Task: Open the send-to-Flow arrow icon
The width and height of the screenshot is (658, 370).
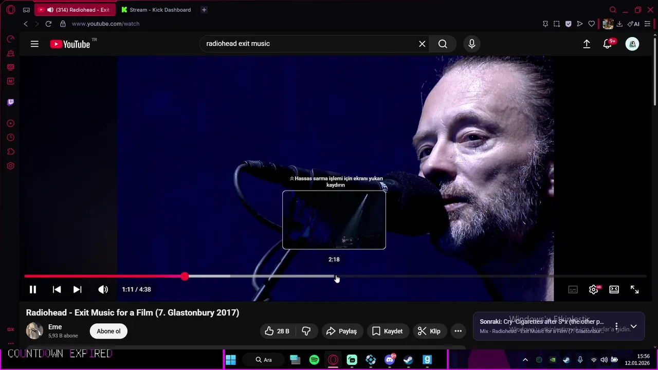Action: tap(580, 24)
